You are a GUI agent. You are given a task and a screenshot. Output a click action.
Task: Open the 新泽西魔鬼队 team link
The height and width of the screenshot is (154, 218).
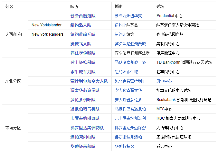(83, 16)
